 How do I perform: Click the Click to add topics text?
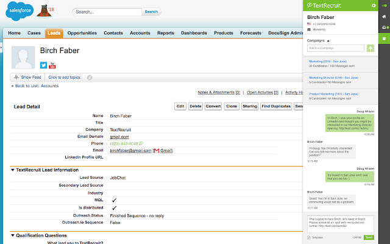65,77
